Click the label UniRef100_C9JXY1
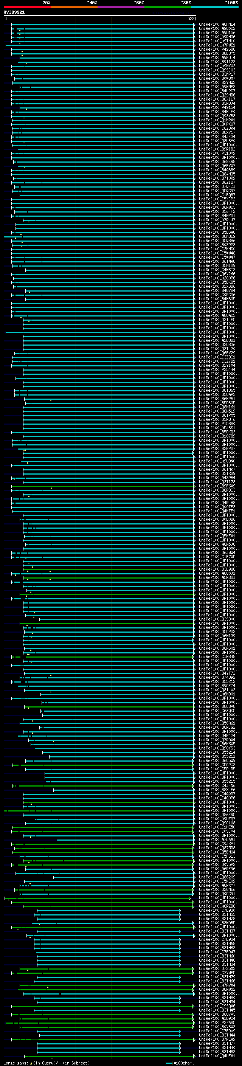242x1066 pixels. click(x=217, y=844)
